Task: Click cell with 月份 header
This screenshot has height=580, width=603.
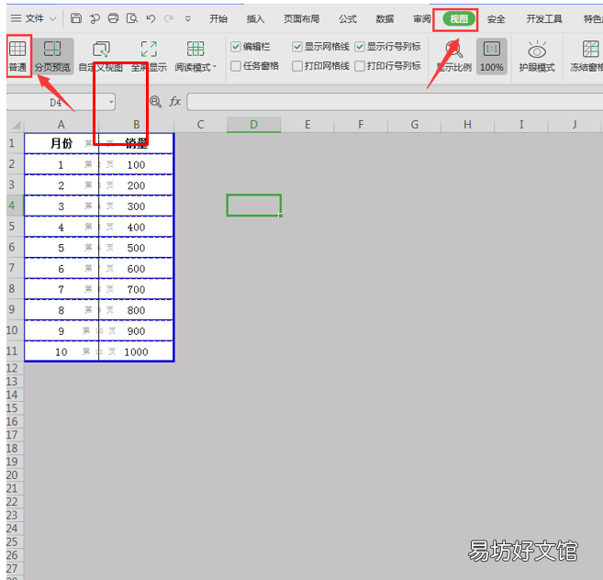Action: [x=61, y=143]
